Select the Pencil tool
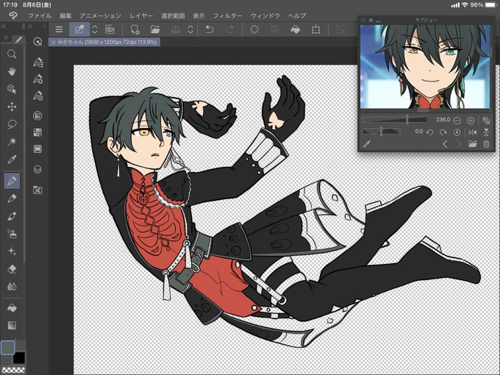 [x=12, y=199]
